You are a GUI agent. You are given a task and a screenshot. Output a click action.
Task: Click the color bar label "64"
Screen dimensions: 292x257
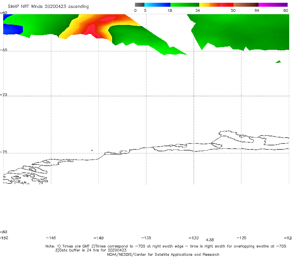coord(257,11)
